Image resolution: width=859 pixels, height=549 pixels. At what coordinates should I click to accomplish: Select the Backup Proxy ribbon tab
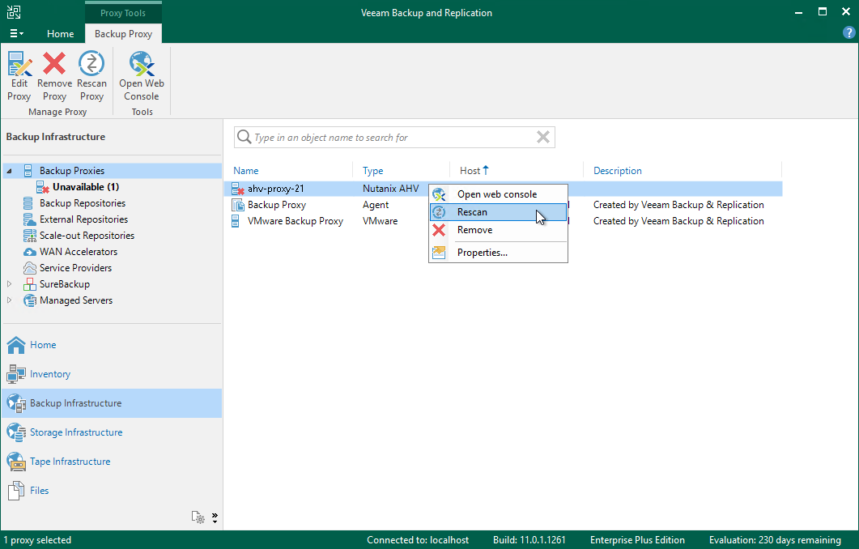point(123,34)
